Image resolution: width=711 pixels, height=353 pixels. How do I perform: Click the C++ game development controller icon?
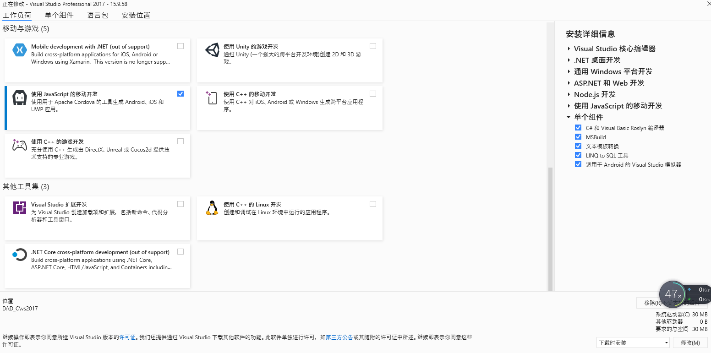(x=20, y=145)
